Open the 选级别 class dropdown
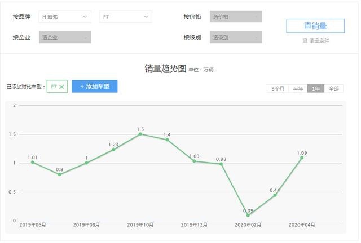Viewport: 361px width, 243px height. coord(236,38)
